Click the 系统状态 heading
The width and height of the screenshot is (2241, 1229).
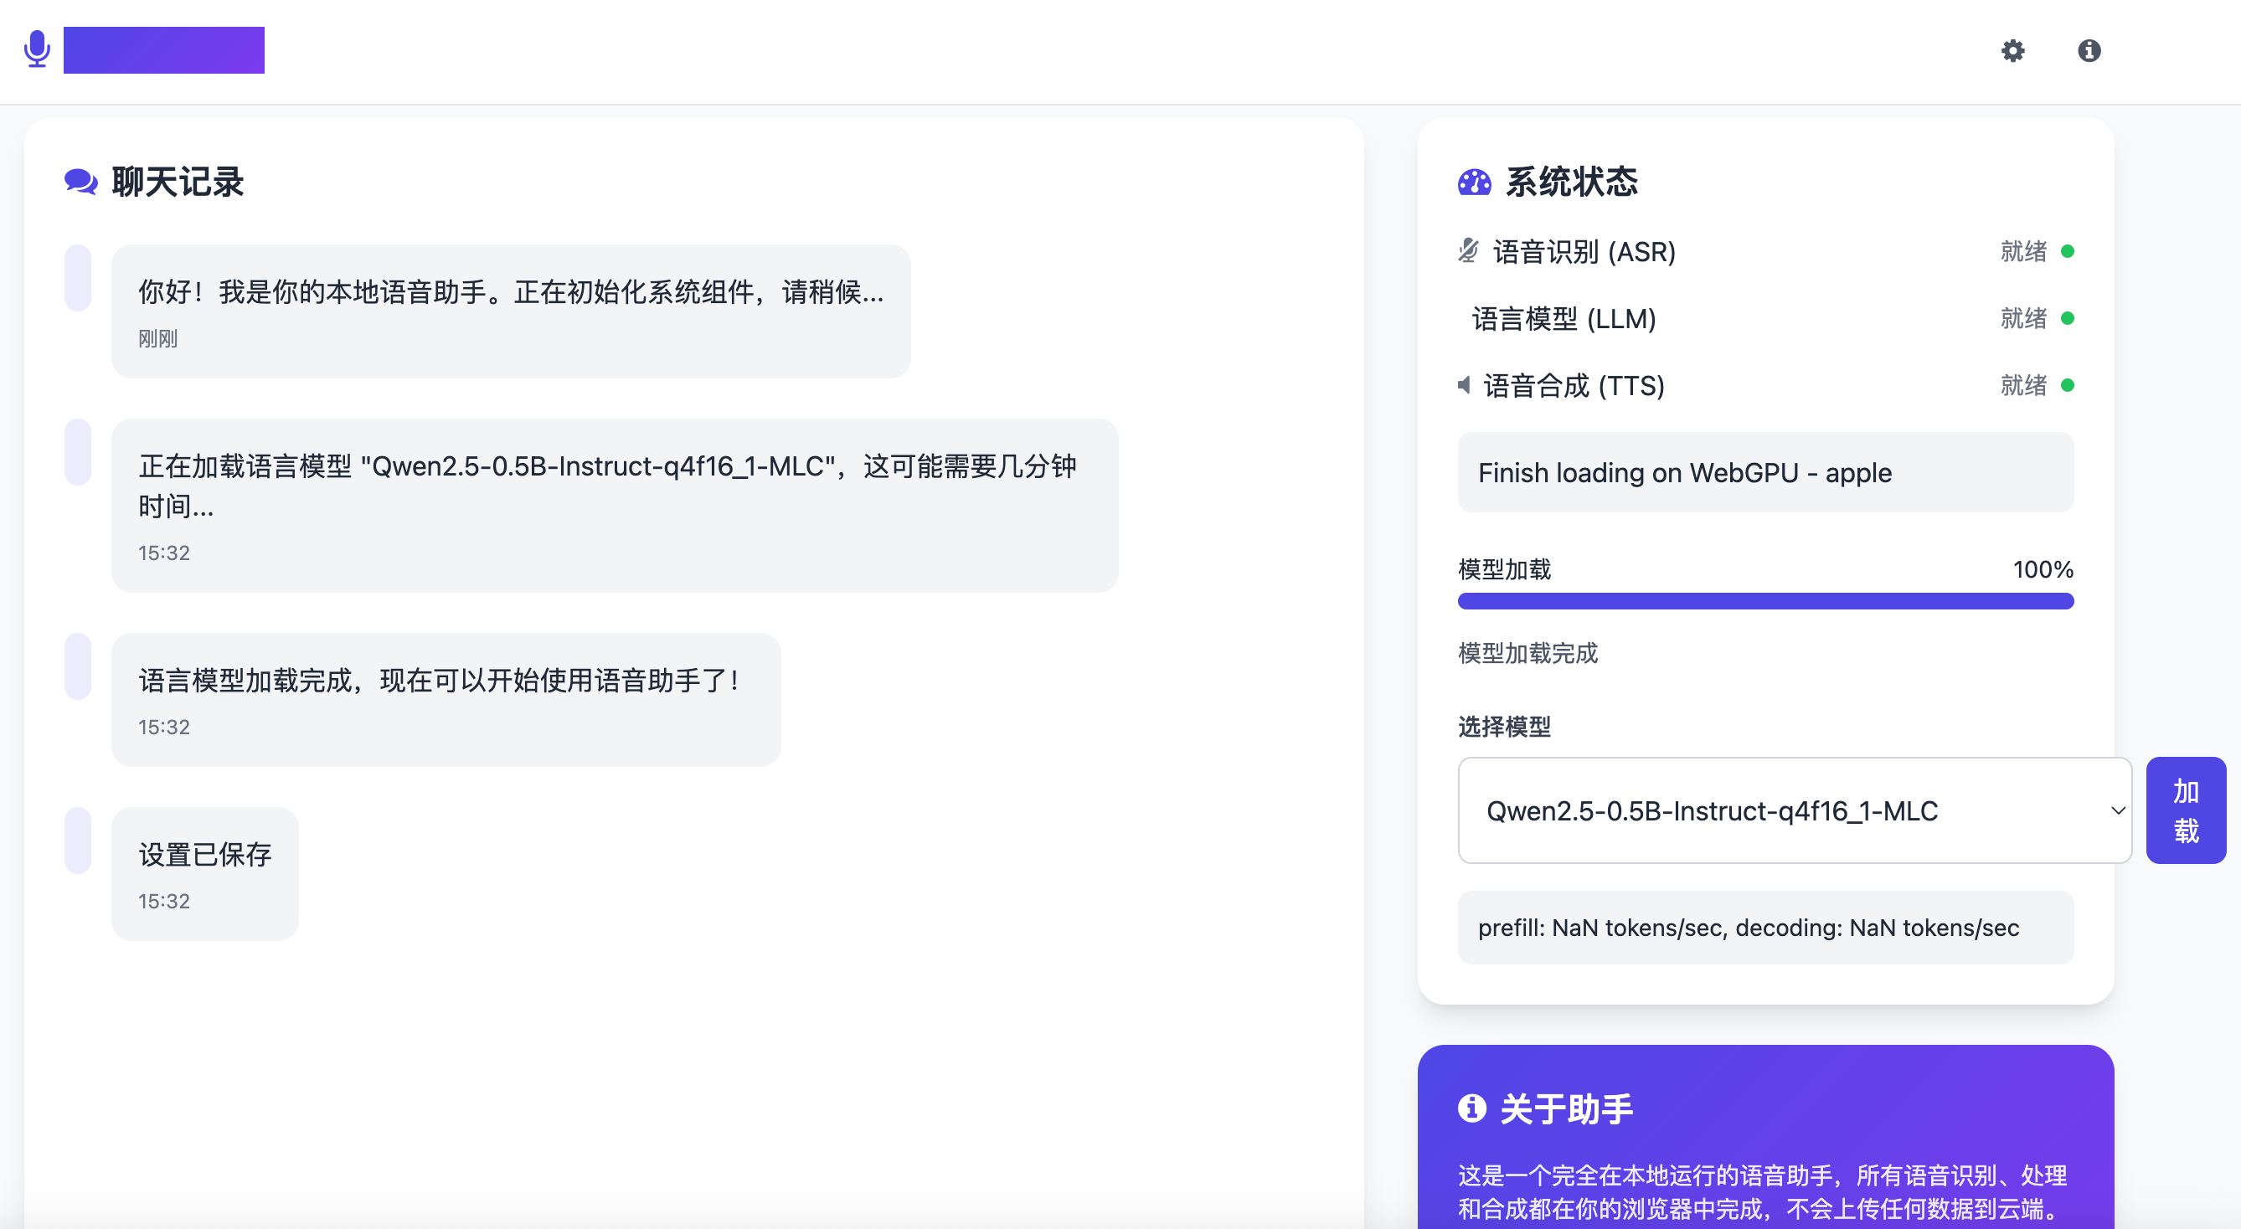pos(1571,182)
